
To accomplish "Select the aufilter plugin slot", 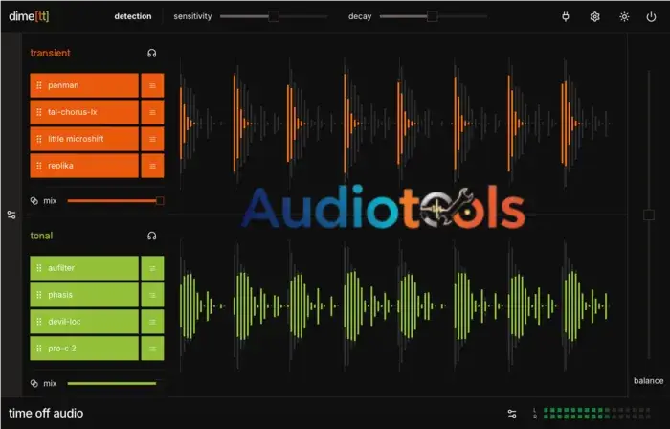I will tap(84, 268).
